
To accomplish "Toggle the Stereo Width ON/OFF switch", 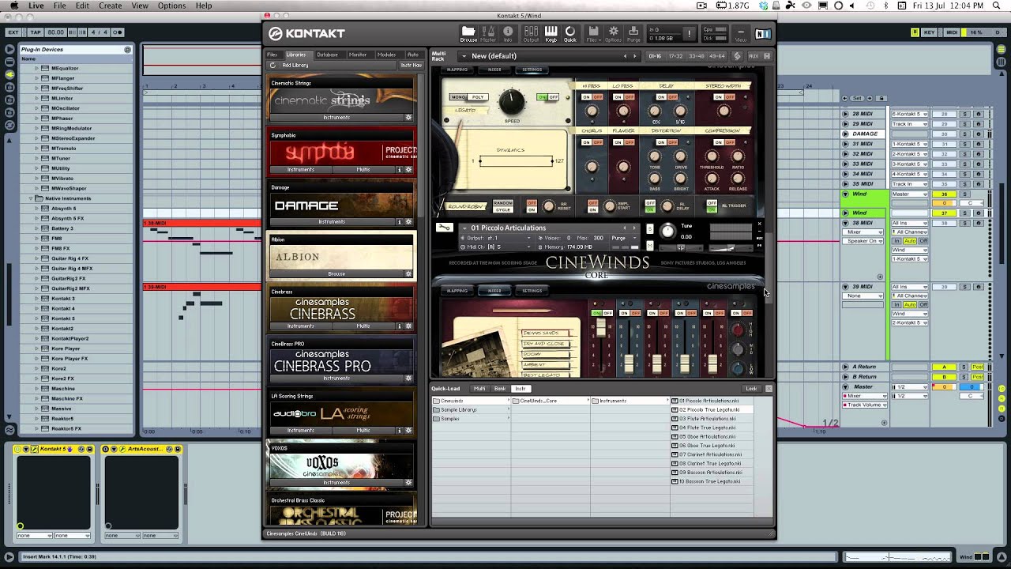I will (723, 97).
